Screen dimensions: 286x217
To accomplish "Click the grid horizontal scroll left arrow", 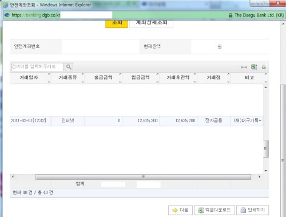I will pyautogui.click(x=13, y=177).
